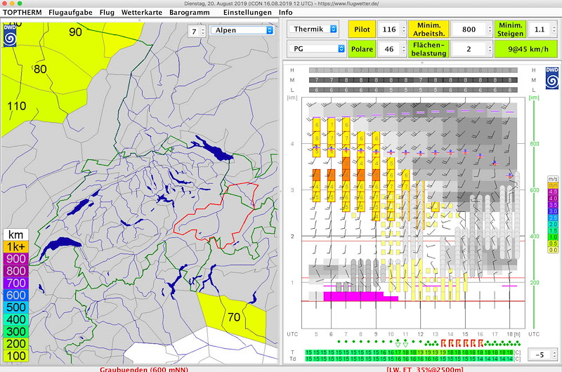Image resolution: width=562 pixels, height=372 pixels.
Task: Select the 600 blue legend swatch
Action: 15,295
